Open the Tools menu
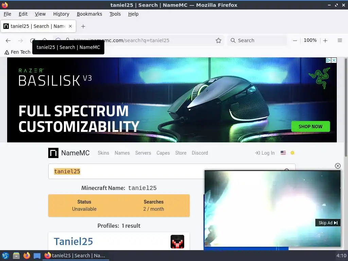348x261 pixels. tap(115, 14)
